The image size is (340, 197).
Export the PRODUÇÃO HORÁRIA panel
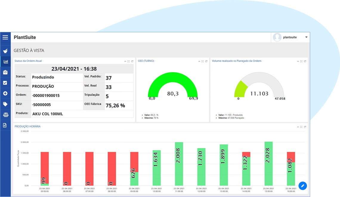[x=305, y=127]
